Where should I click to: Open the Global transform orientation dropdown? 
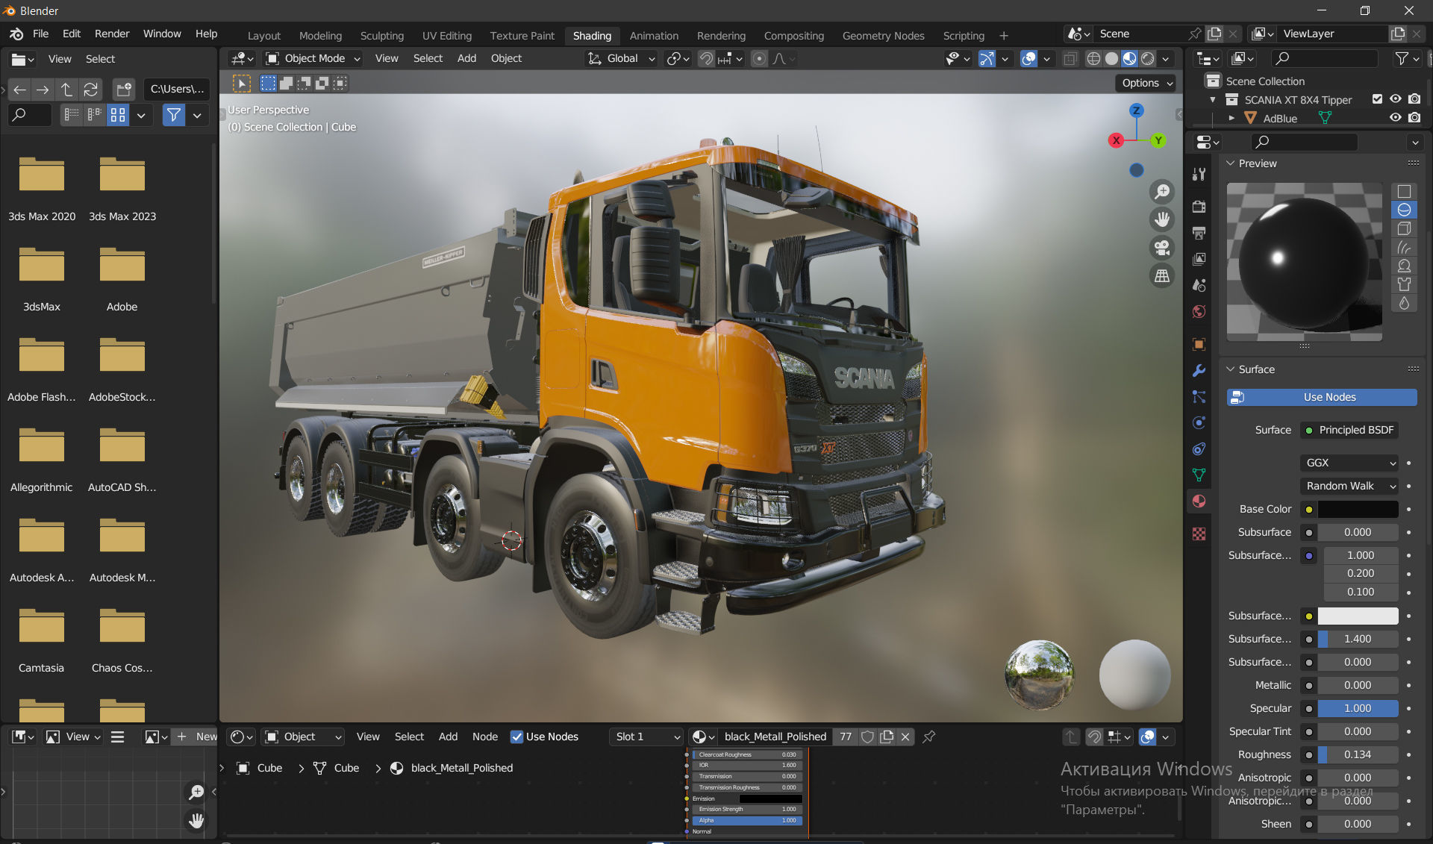(x=621, y=58)
